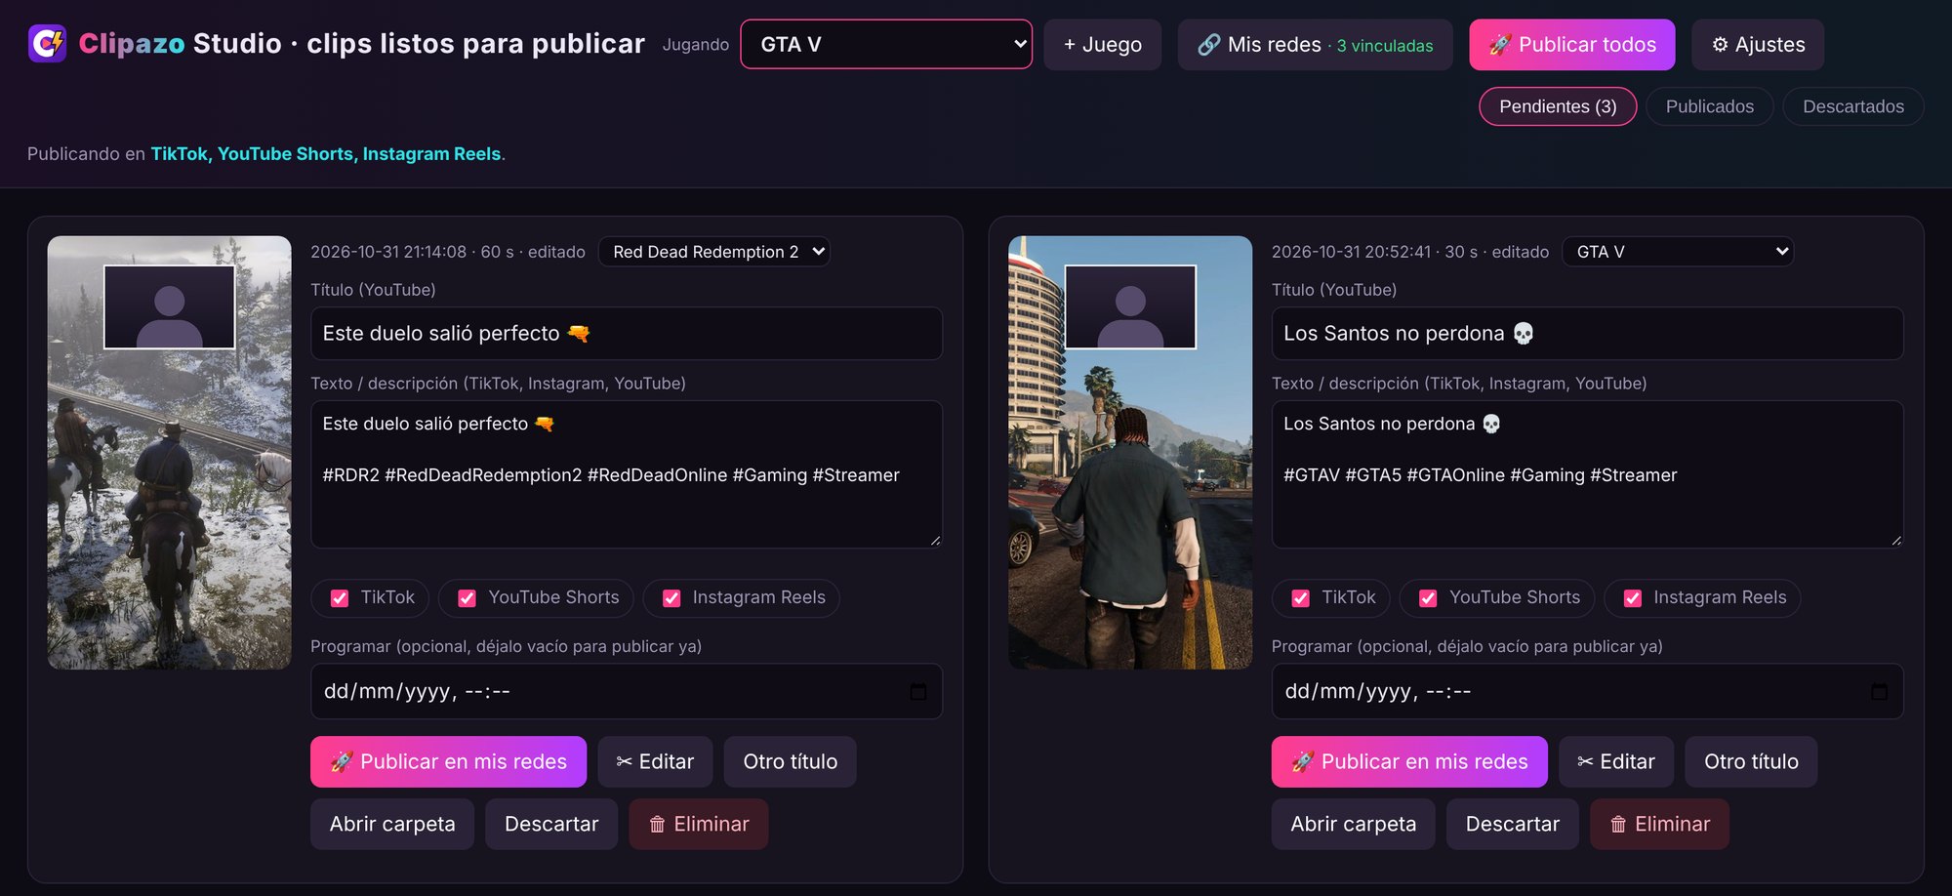Screen dimensions: 1952x896
Task: Click the schedule date field on the Los Santos clip
Action: click(1587, 691)
